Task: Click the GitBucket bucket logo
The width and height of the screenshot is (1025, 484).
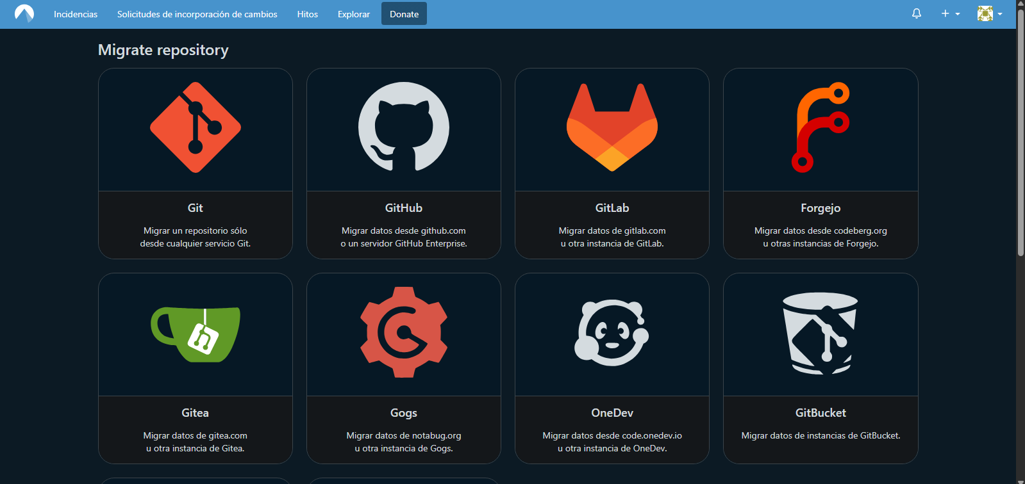Action: pyautogui.click(x=821, y=333)
